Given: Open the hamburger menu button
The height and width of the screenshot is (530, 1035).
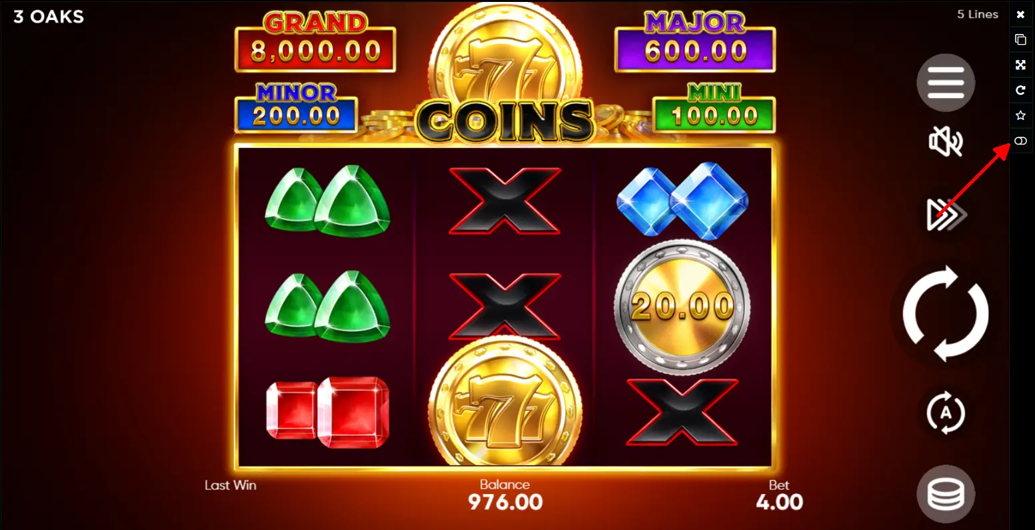Looking at the screenshot, I should [x=946, y=83].
